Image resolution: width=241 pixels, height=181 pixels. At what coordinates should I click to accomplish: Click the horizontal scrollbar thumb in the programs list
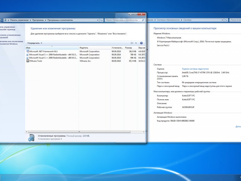click(x=79, y=132)
